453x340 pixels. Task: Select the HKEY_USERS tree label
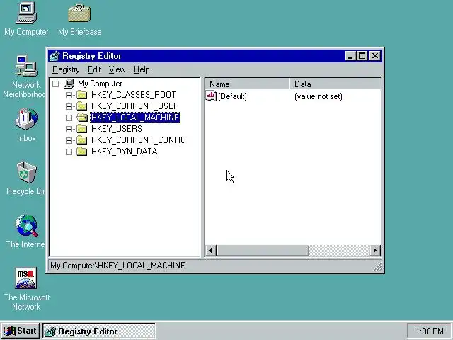point(116,129)
